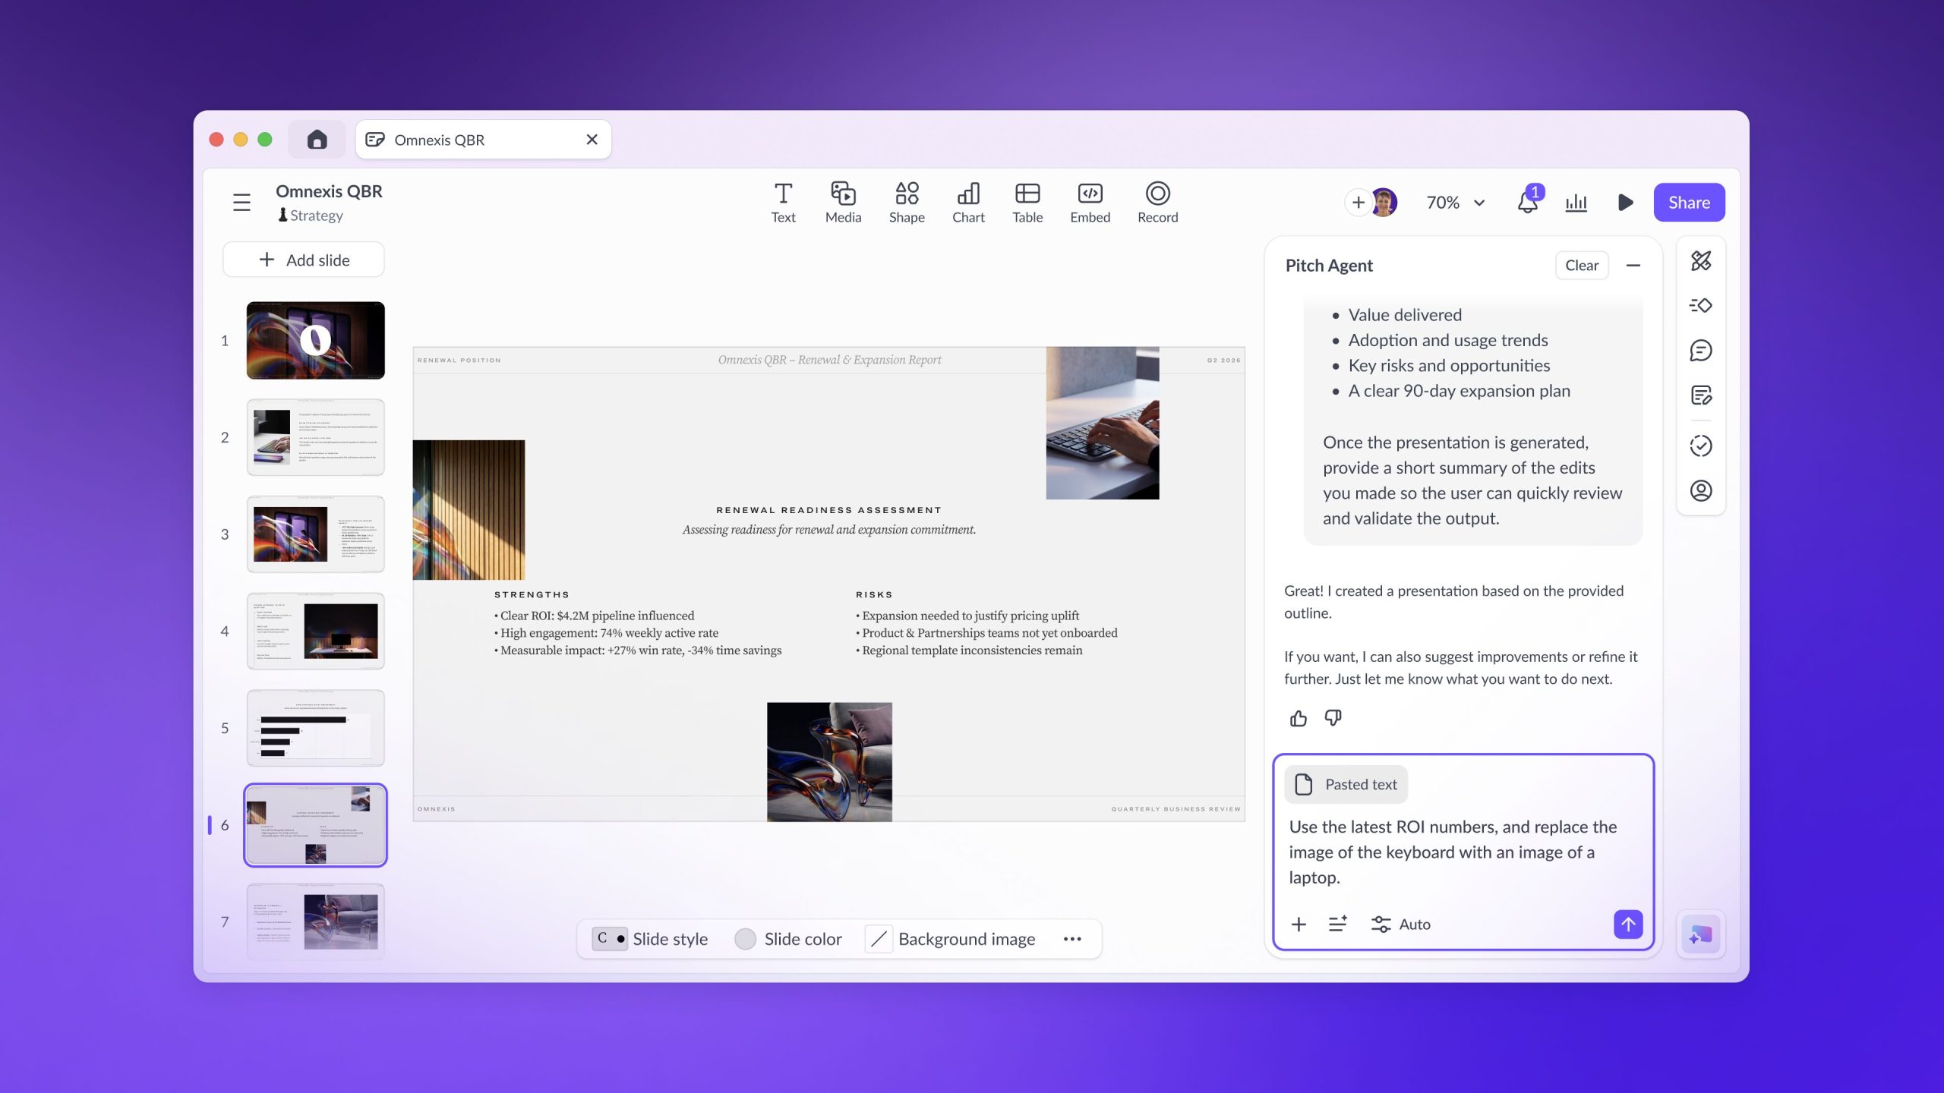
Task: Open comments panel in right sidebar
Action: [x=1701, y=350]
